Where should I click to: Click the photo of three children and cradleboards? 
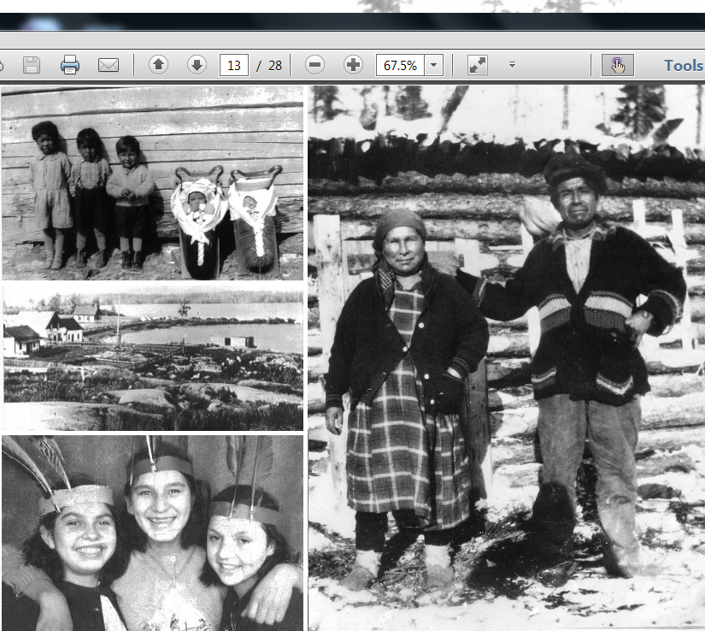tap(152, 182)
